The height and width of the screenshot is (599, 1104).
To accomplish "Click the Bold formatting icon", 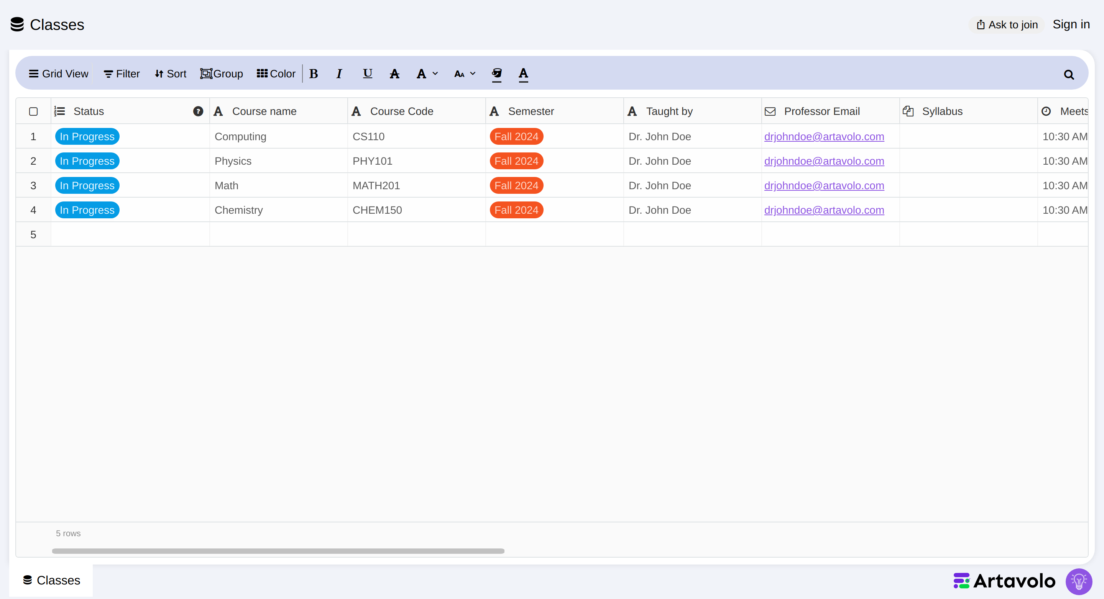I will pyautogui.click(x=314, y=74).
